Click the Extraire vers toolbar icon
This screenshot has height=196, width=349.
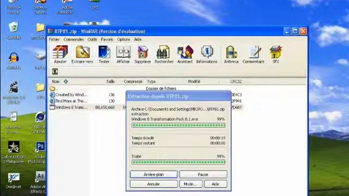click(x=82, y=54)
